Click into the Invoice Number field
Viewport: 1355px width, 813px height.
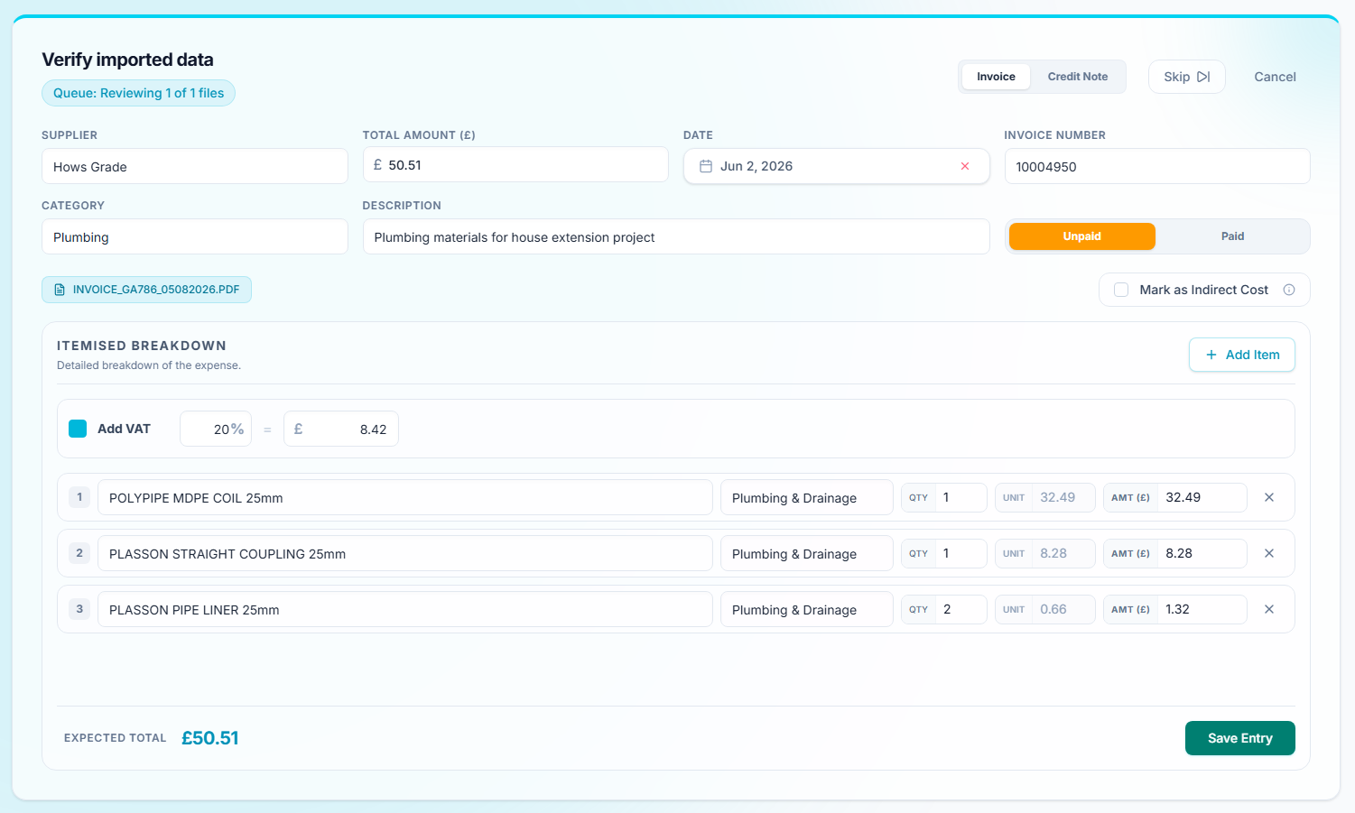click(1156, 166)
